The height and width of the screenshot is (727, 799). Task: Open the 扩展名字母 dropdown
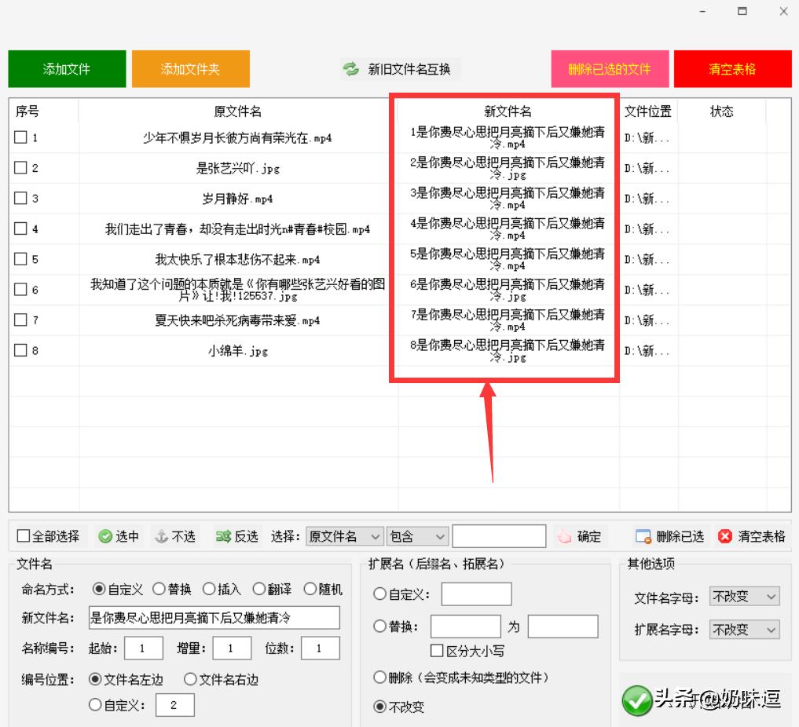pos(743,629)
